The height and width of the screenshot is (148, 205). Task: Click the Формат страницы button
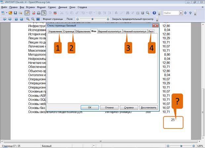tap(53, 19)
